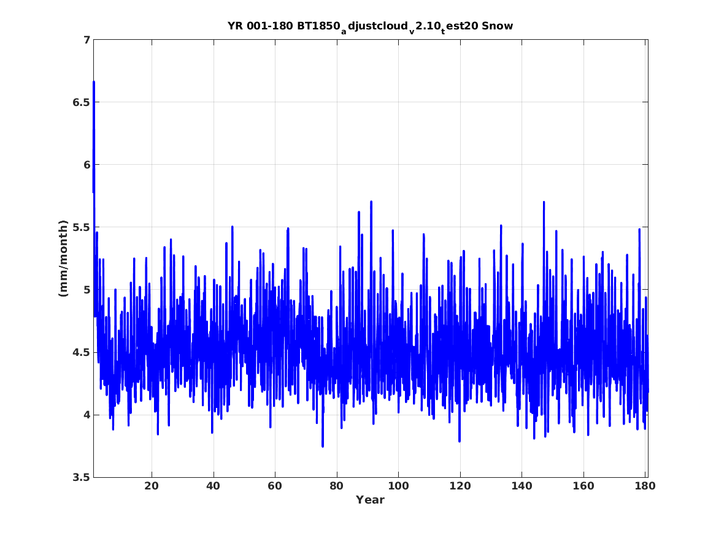Click the y-axis tick label '6'
This screenshot has width=716, height=536.
coord(87,165)
